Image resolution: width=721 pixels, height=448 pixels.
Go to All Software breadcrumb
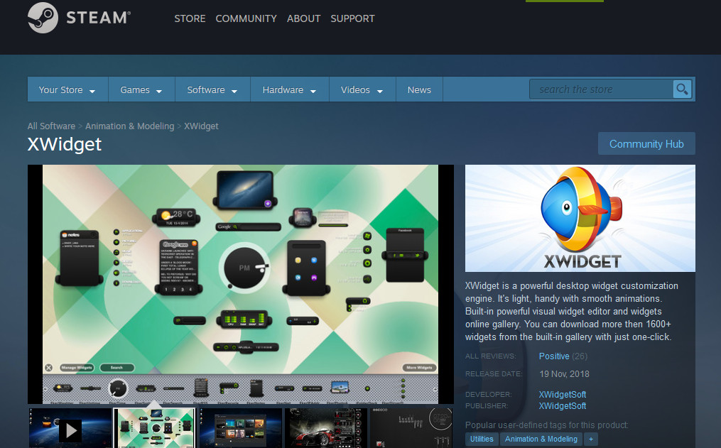click(x=51, y=126)
